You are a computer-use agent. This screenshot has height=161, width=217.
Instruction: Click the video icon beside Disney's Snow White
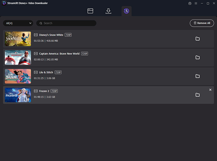click(x=36, y=35)
